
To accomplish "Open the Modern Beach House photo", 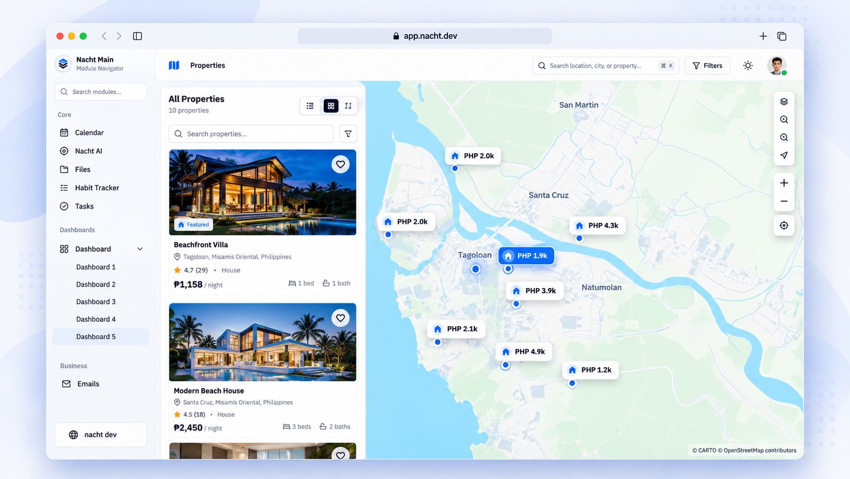I will coord(263,342).
